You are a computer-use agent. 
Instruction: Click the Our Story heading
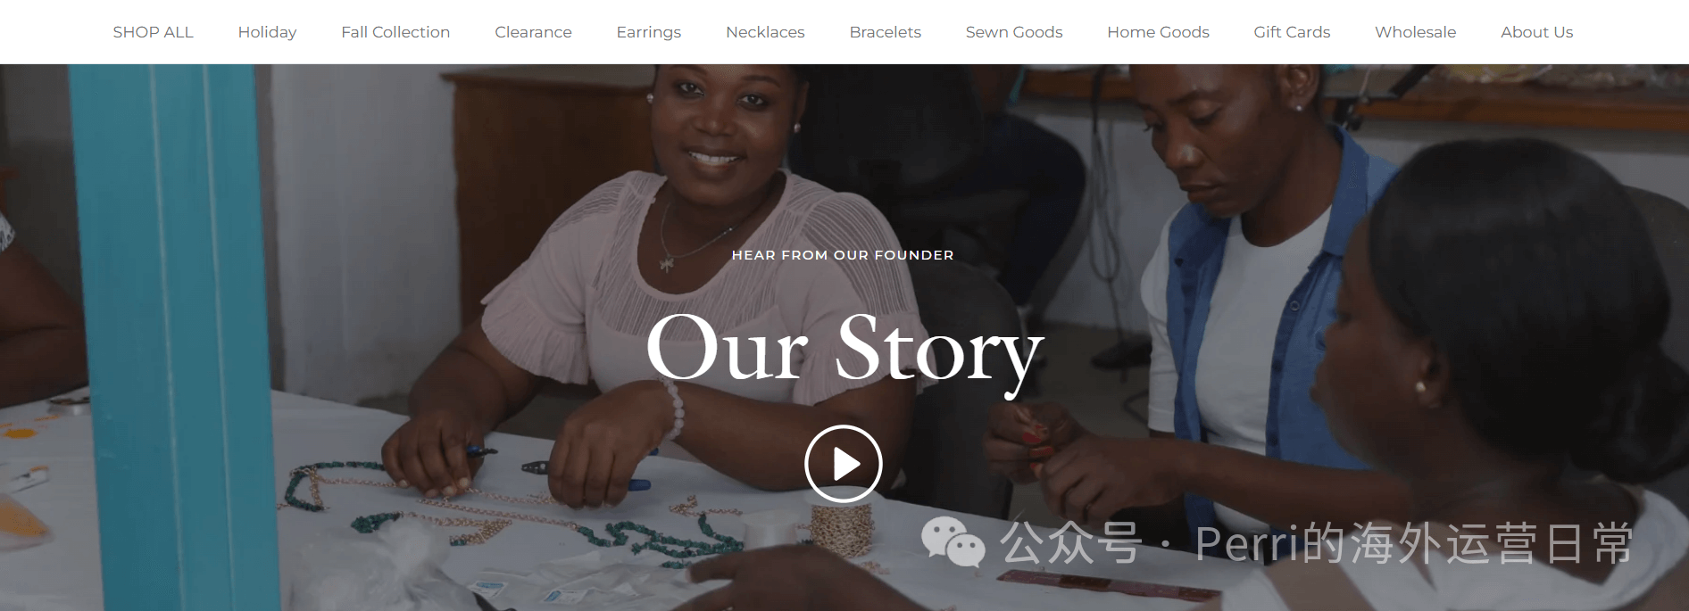point(844,350)
